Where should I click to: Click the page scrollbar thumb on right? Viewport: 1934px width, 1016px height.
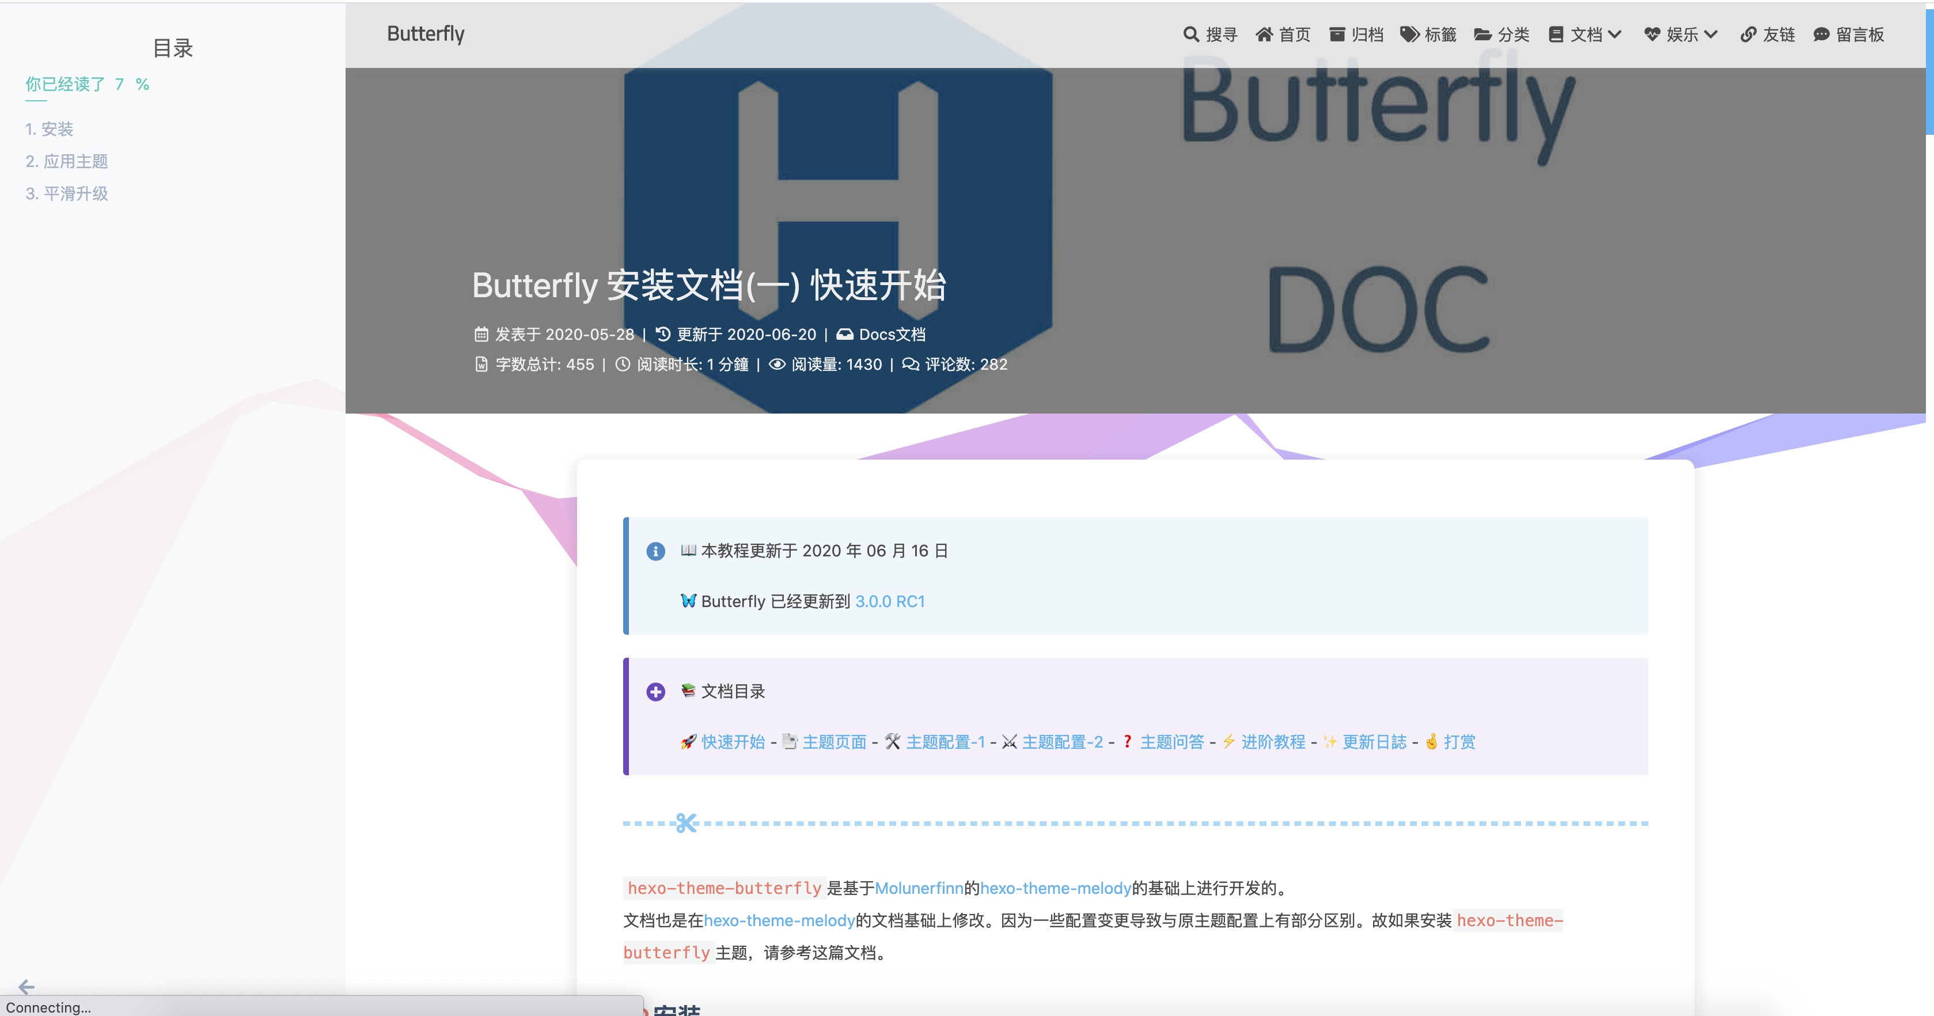click(1929, 71)
